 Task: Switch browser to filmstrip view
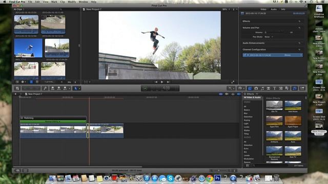[x=31, y=82]
